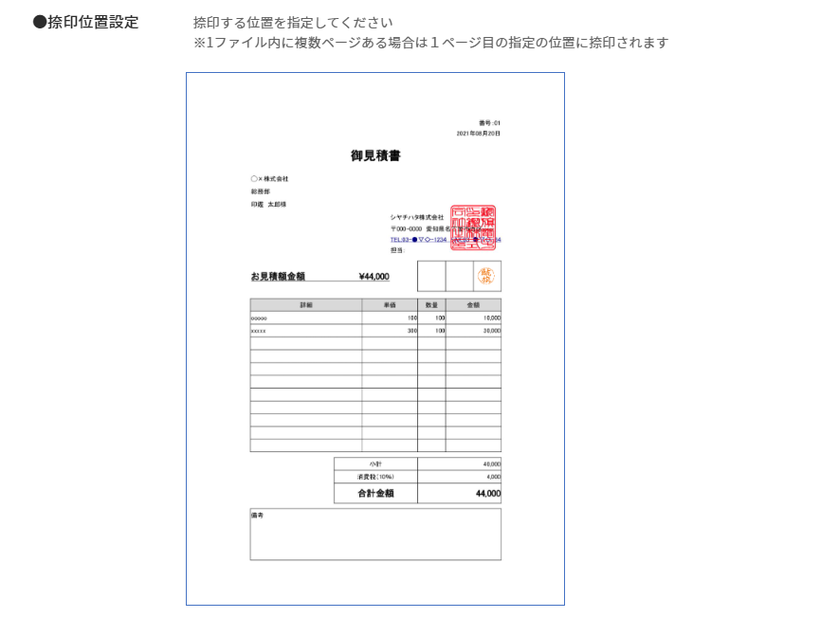
Task: Click the middle empty approval stamp box
Action: (x=460, y=276)
